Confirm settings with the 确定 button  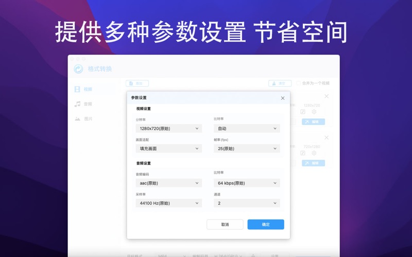(x=266, y=225)
